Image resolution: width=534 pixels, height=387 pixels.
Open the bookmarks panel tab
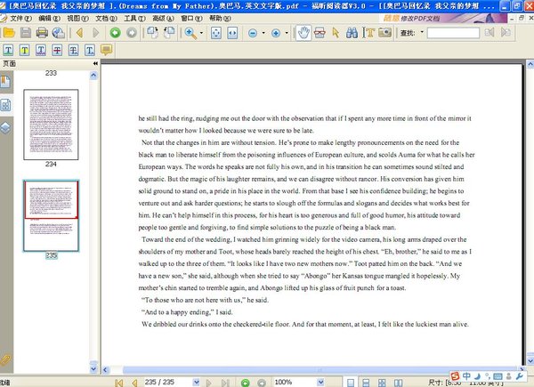[x=6, y=82]
